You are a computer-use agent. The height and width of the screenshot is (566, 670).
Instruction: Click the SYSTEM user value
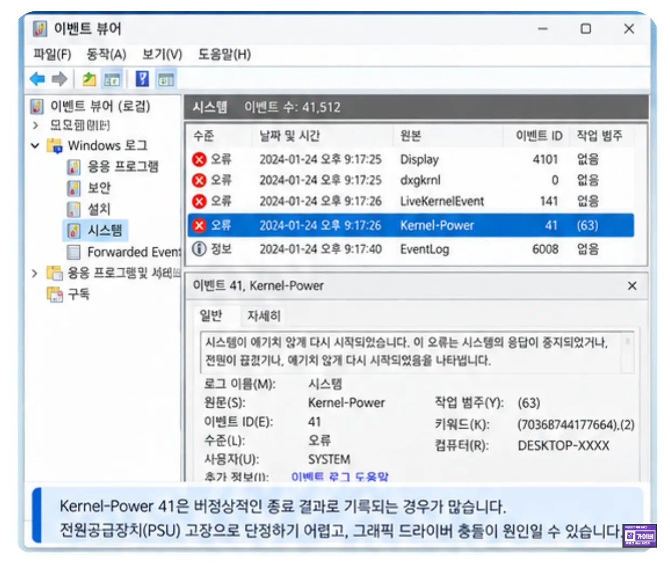click(x=329, y=460)
